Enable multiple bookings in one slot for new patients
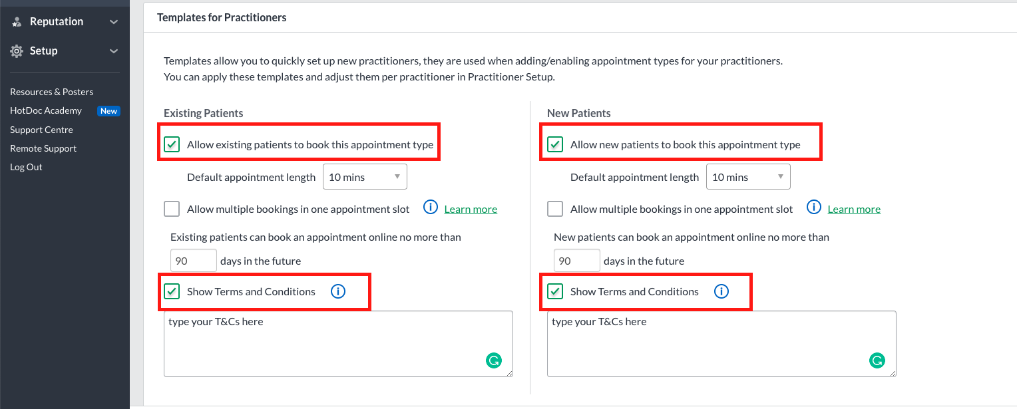 click(555, 209)
